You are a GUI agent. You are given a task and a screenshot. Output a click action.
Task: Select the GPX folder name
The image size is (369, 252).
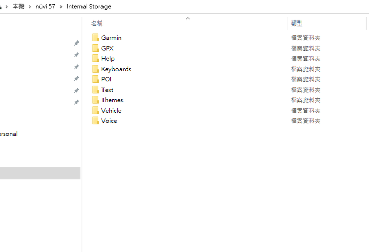coord(107,48)
